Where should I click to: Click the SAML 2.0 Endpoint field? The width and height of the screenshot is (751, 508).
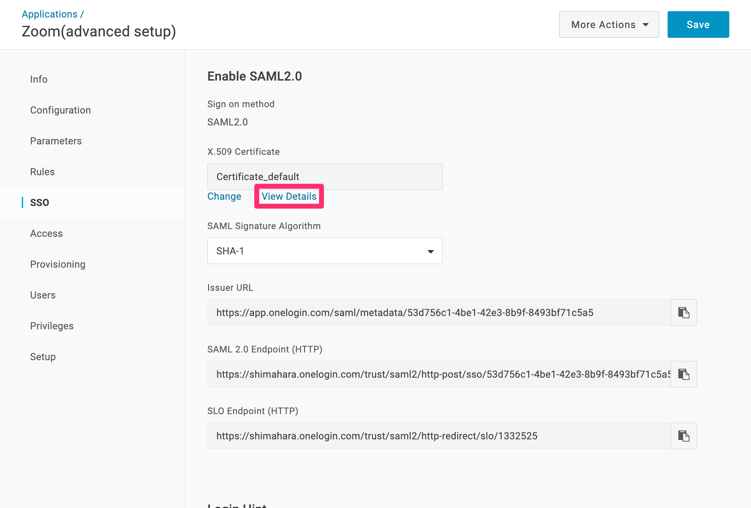tap(439, 374)
